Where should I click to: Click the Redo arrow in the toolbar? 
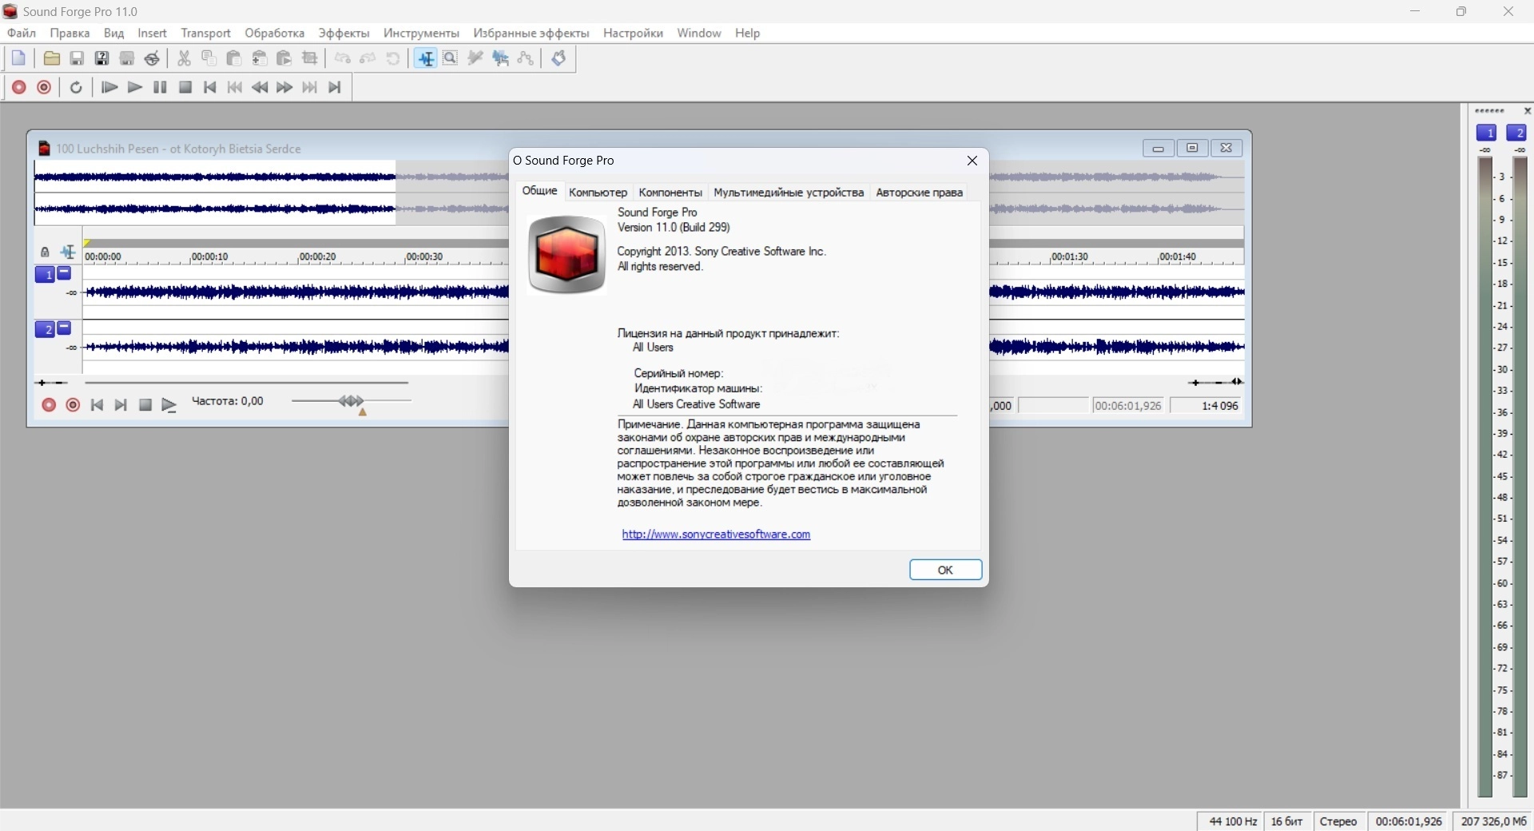click(x=368, y=58)
